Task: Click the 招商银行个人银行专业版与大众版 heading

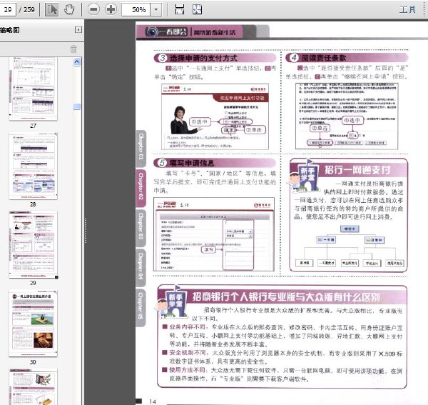Action: coord(286,296)
